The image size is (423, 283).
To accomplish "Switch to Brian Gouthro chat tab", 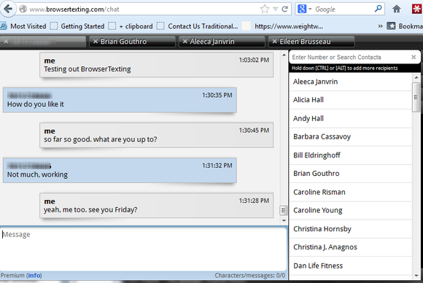I will [132, 42].
